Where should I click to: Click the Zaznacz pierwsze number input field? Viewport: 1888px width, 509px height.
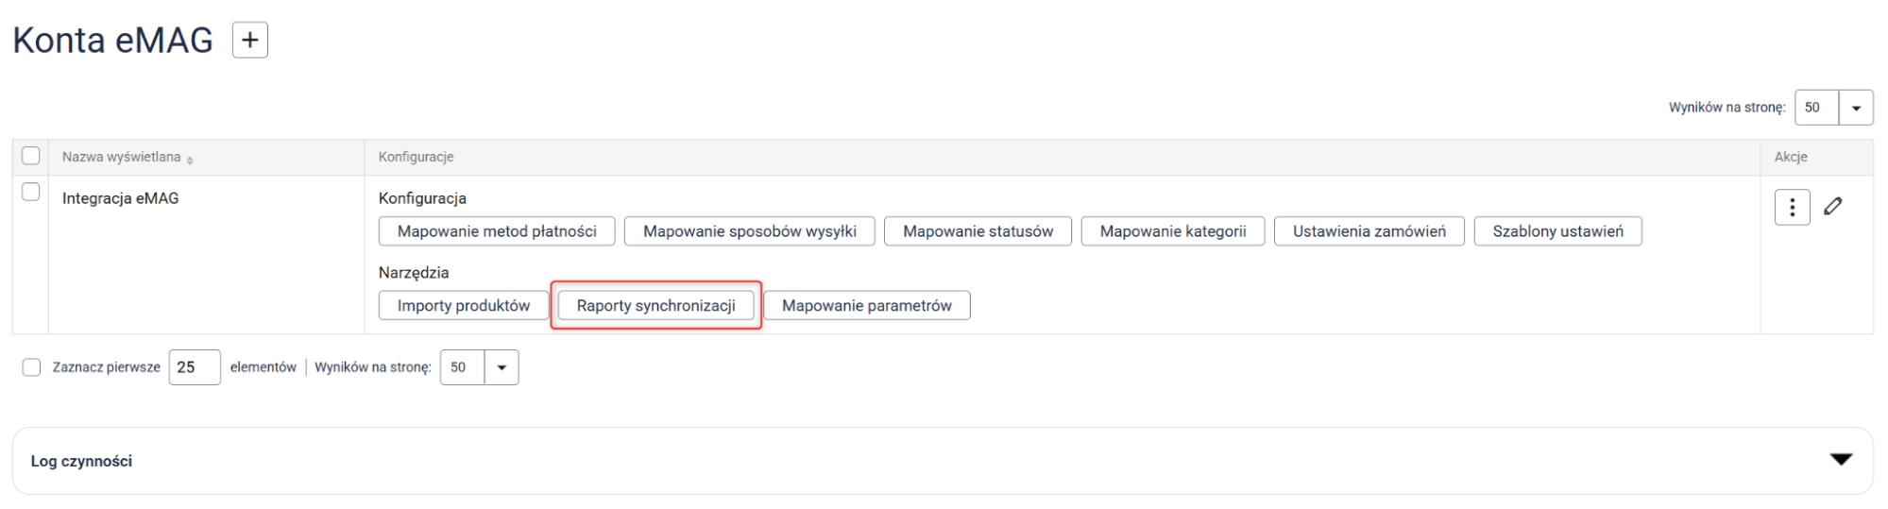194,367
